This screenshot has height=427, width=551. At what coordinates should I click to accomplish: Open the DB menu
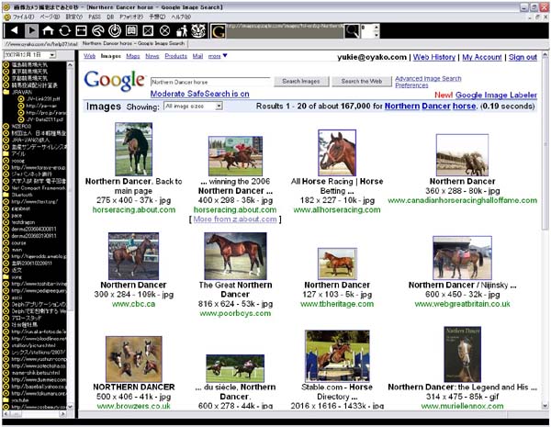tap(110, 17)
